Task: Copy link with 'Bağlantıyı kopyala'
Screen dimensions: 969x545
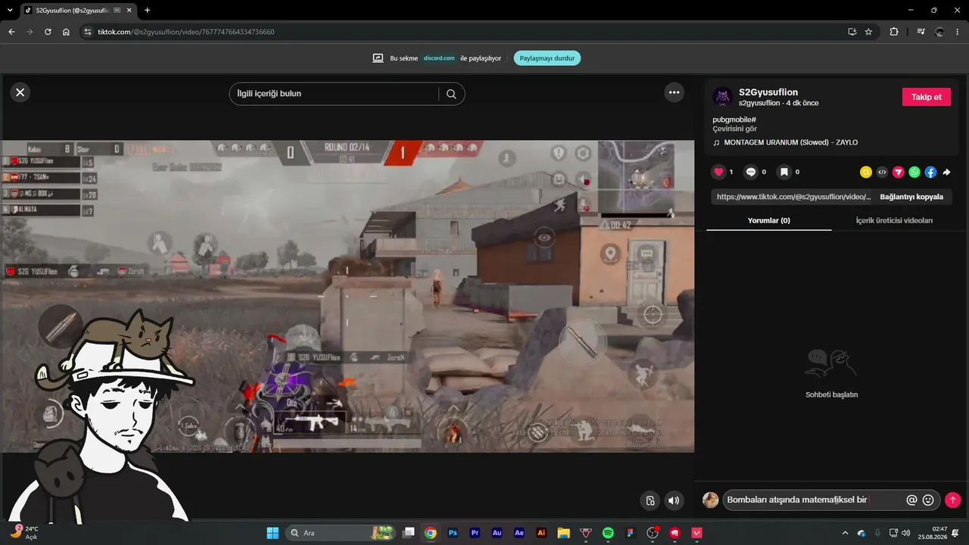Action: pos(911,197)
